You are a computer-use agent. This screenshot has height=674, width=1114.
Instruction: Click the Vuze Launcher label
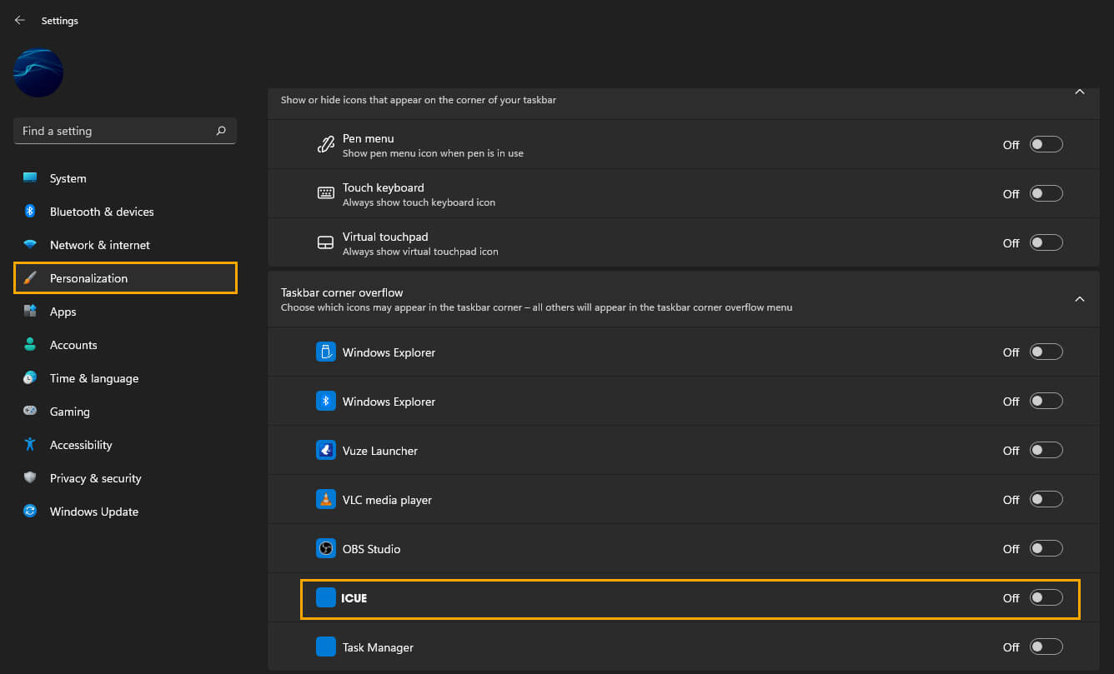pos(380,451)
